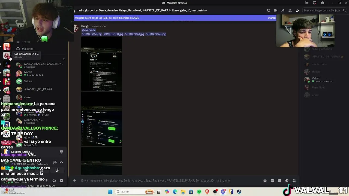Open the emoji picker icon
Image resolution: width=349 pixels, height=196 pixels.
(287, 180)
